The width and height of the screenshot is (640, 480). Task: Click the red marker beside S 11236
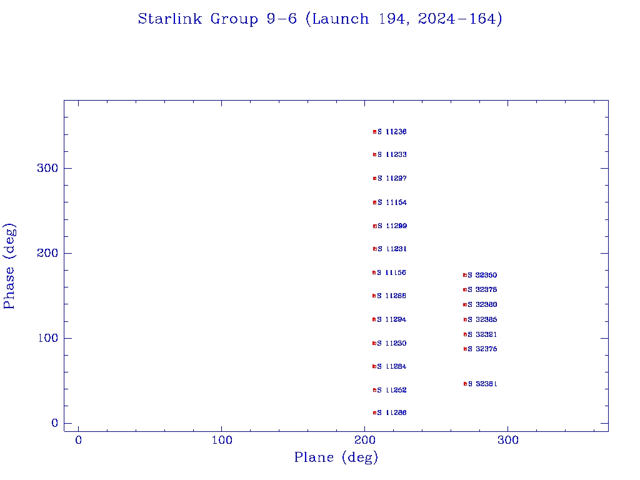click(x=375, y=132)
